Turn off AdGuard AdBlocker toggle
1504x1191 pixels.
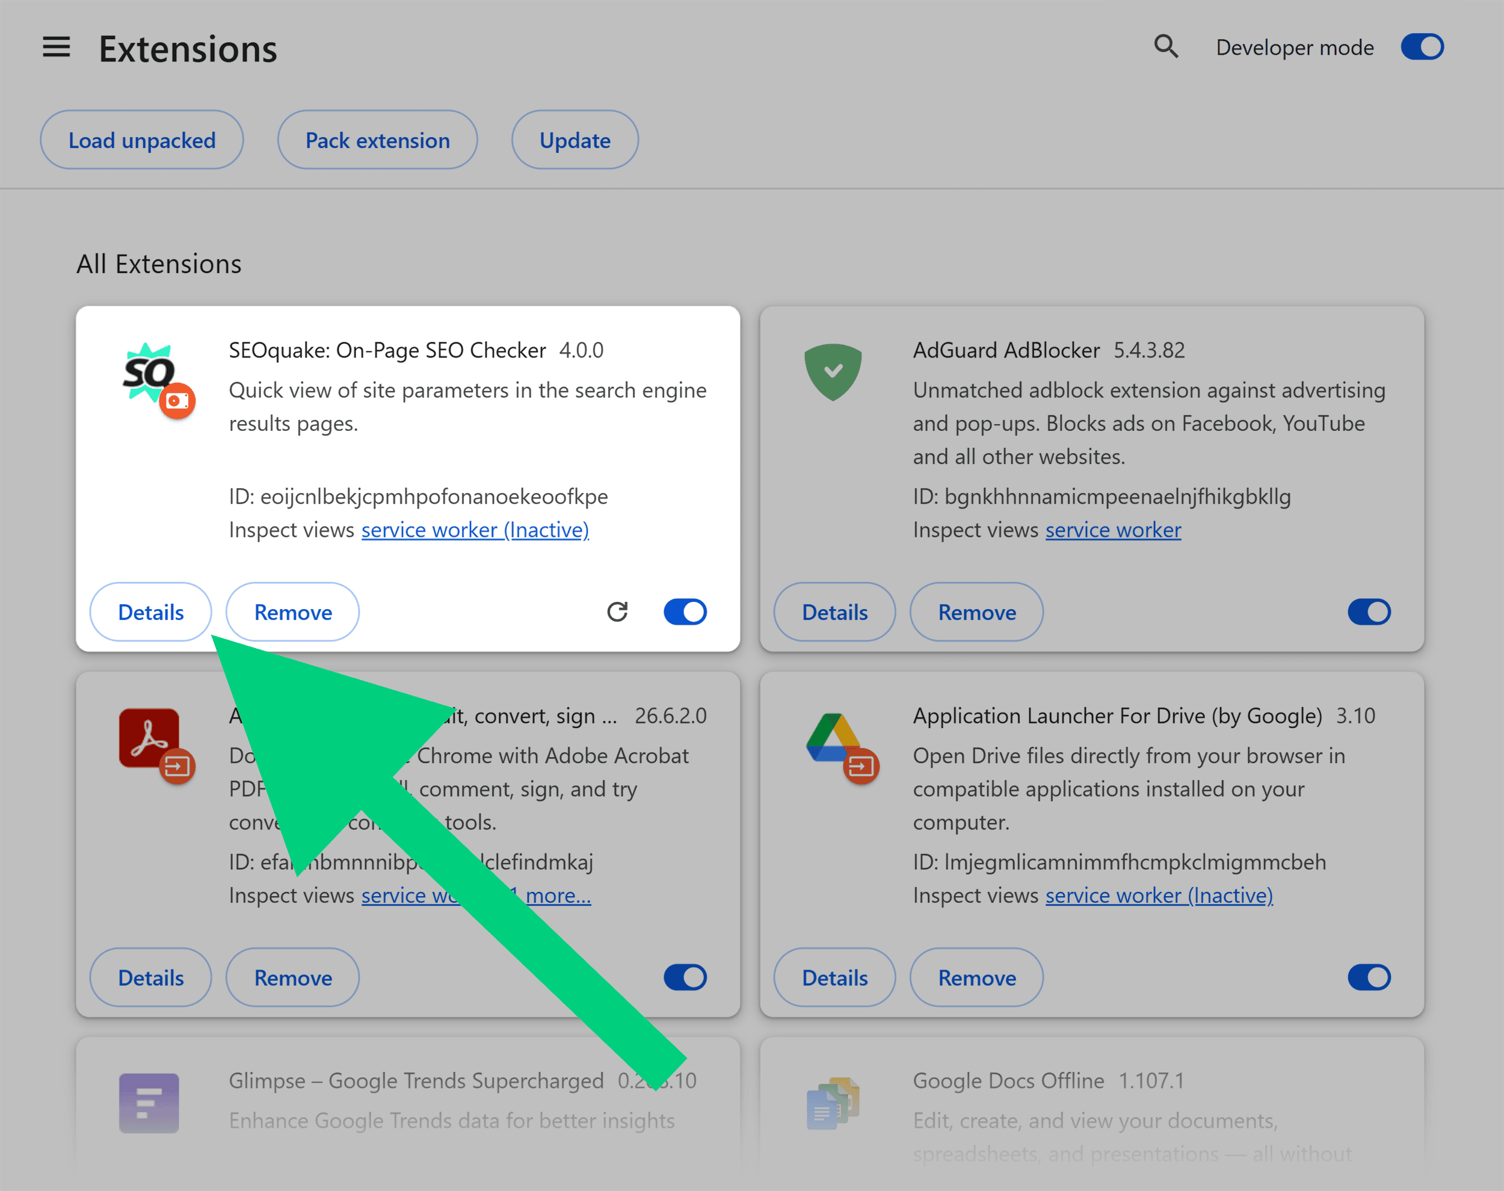tap(1369, 611)
